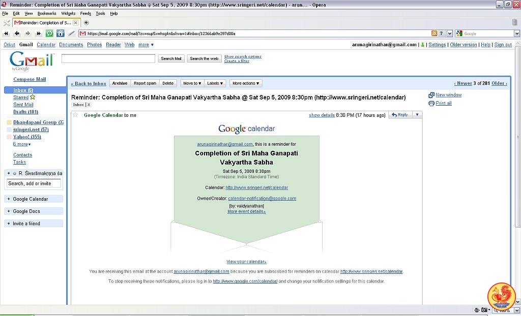Expand the 'more' Google services dropdown
This screenshot has height=316, width=521.
coord(146,45)
